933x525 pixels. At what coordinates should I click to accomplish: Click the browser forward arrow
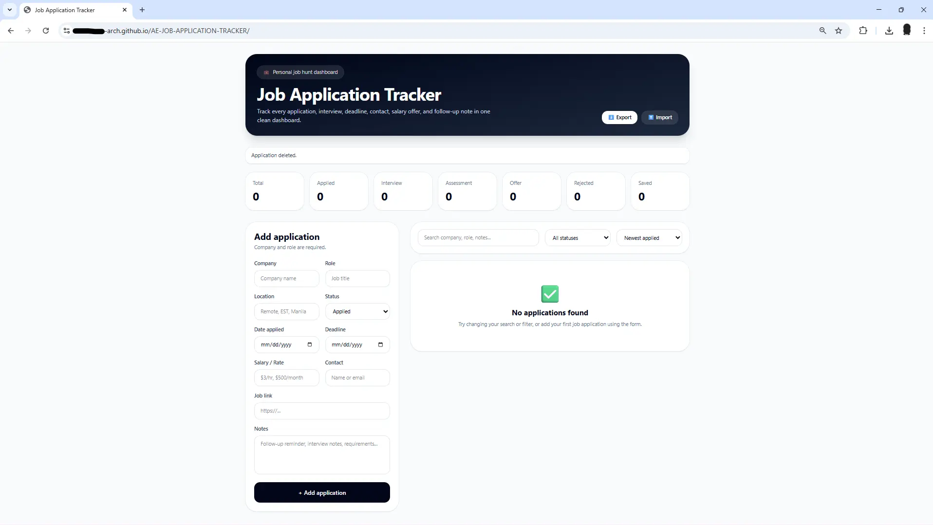tap(28, 31)
